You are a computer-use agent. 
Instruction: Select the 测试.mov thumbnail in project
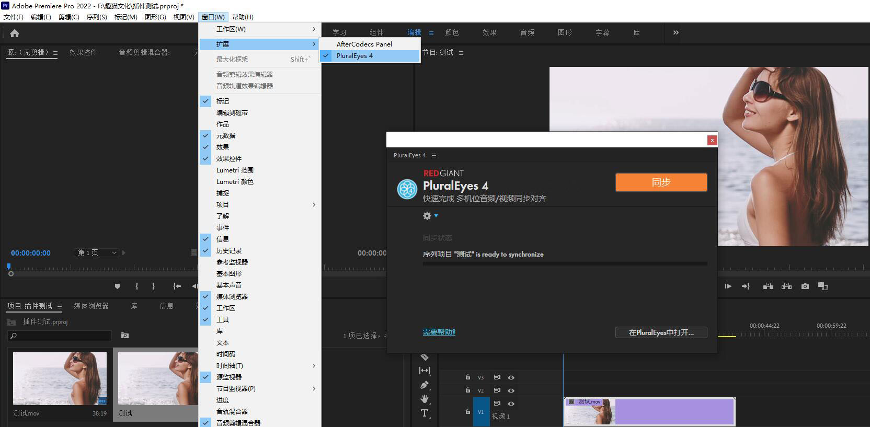pos(60,378)
